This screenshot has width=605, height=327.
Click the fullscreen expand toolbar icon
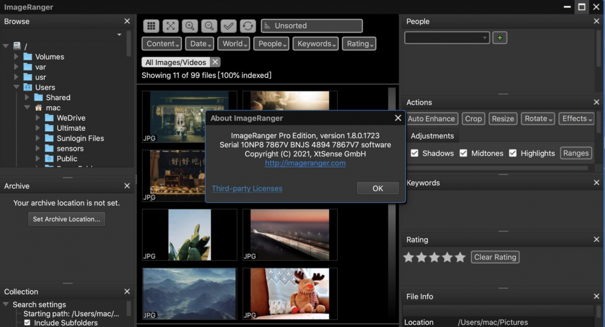tap(171, 26)
